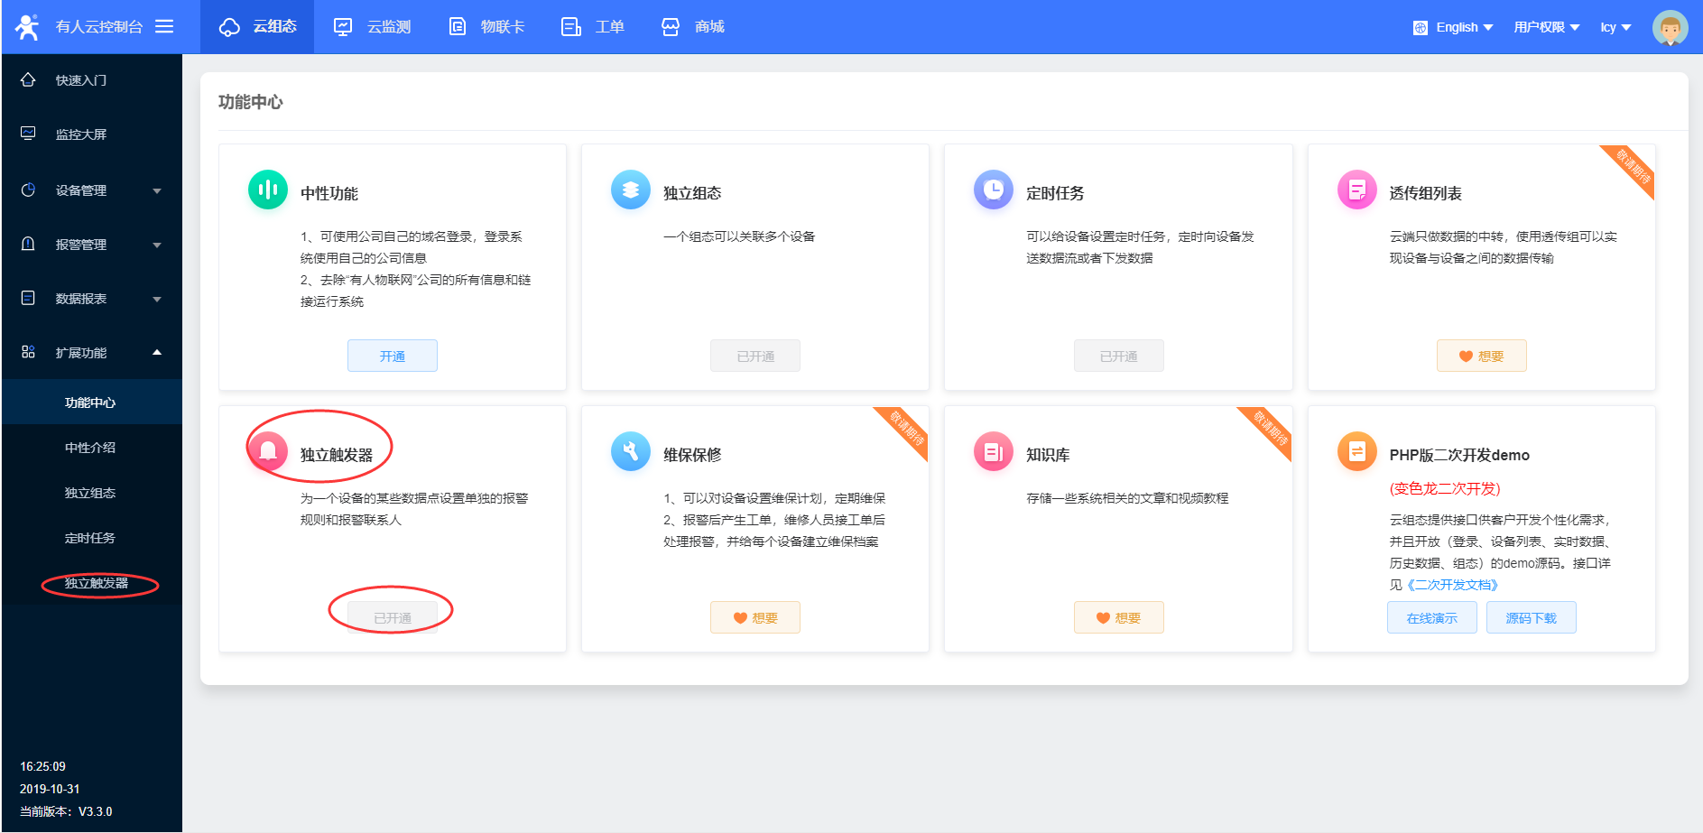The width and height of the screenshot is (1703, 833).
Task: Expand the 数据报表 sidebar menu
Action: 92,299
